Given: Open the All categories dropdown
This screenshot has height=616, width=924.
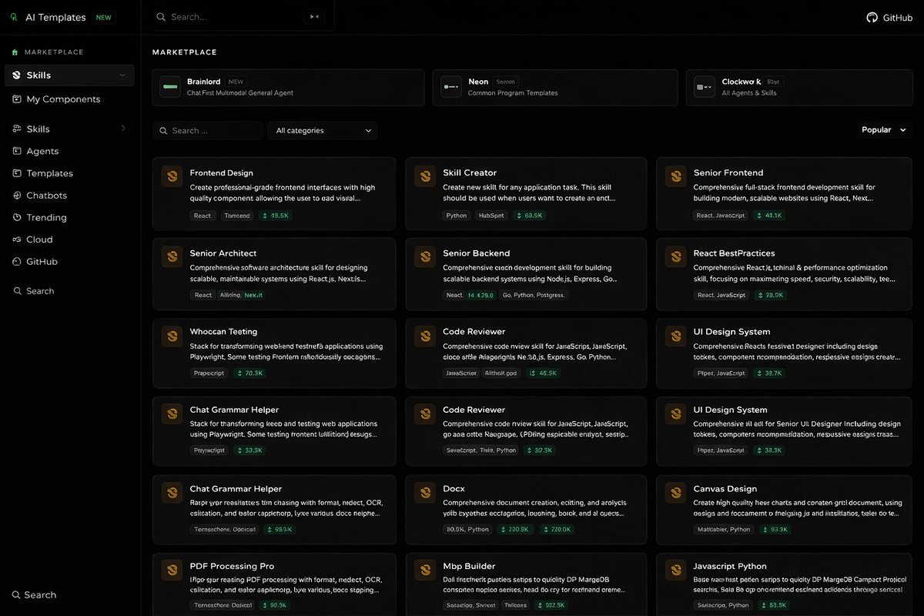Looking at the screenshot, I should tap(323, 130).
